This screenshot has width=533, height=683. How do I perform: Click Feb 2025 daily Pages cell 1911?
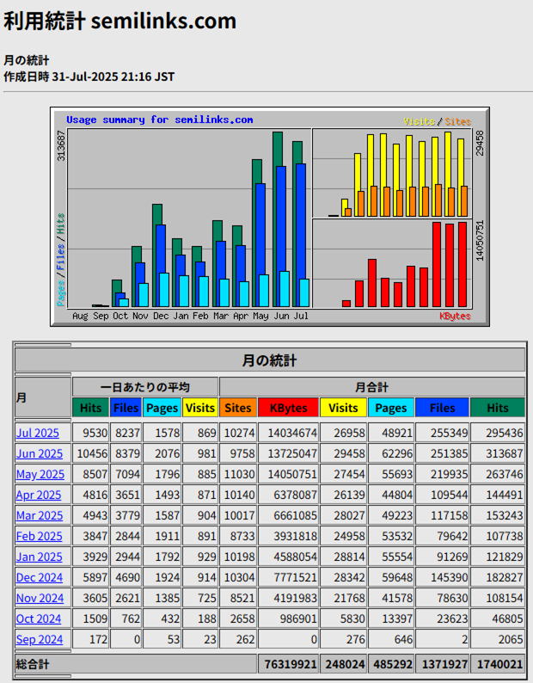[x=162, y=536]
